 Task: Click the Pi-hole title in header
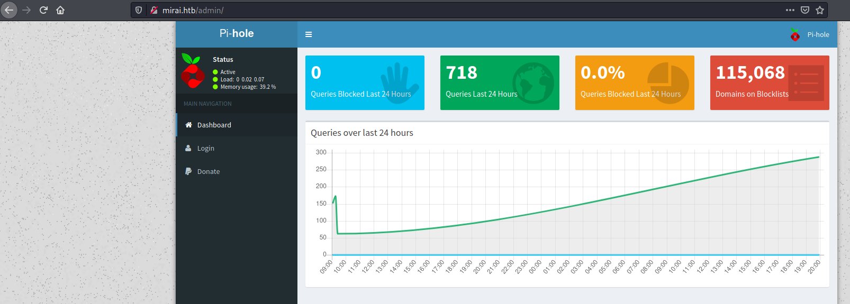point(237,33)
